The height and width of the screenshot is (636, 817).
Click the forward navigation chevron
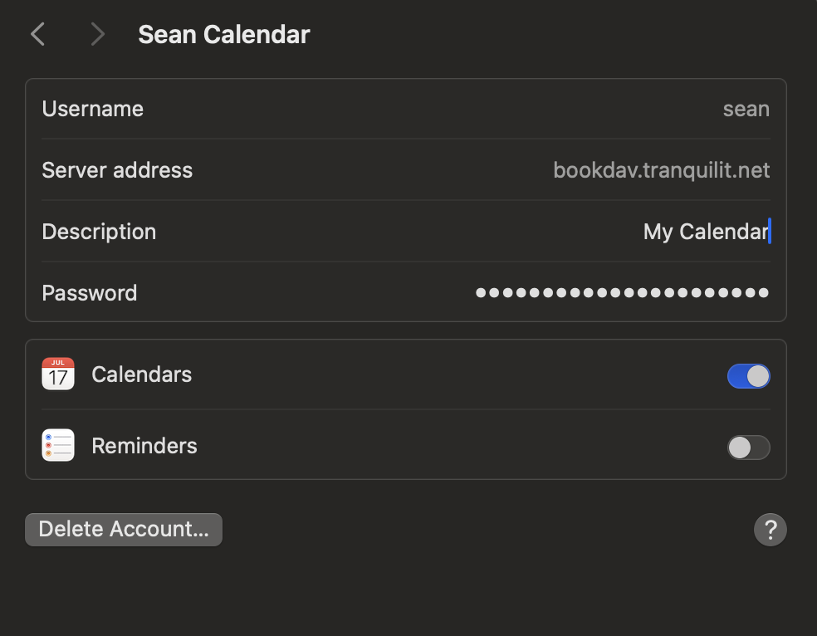coord(97,34)
